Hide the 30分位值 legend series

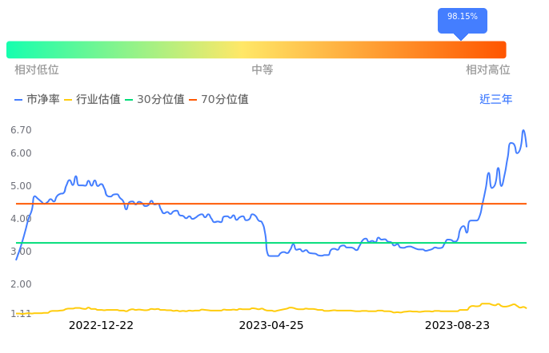[154, 100]
